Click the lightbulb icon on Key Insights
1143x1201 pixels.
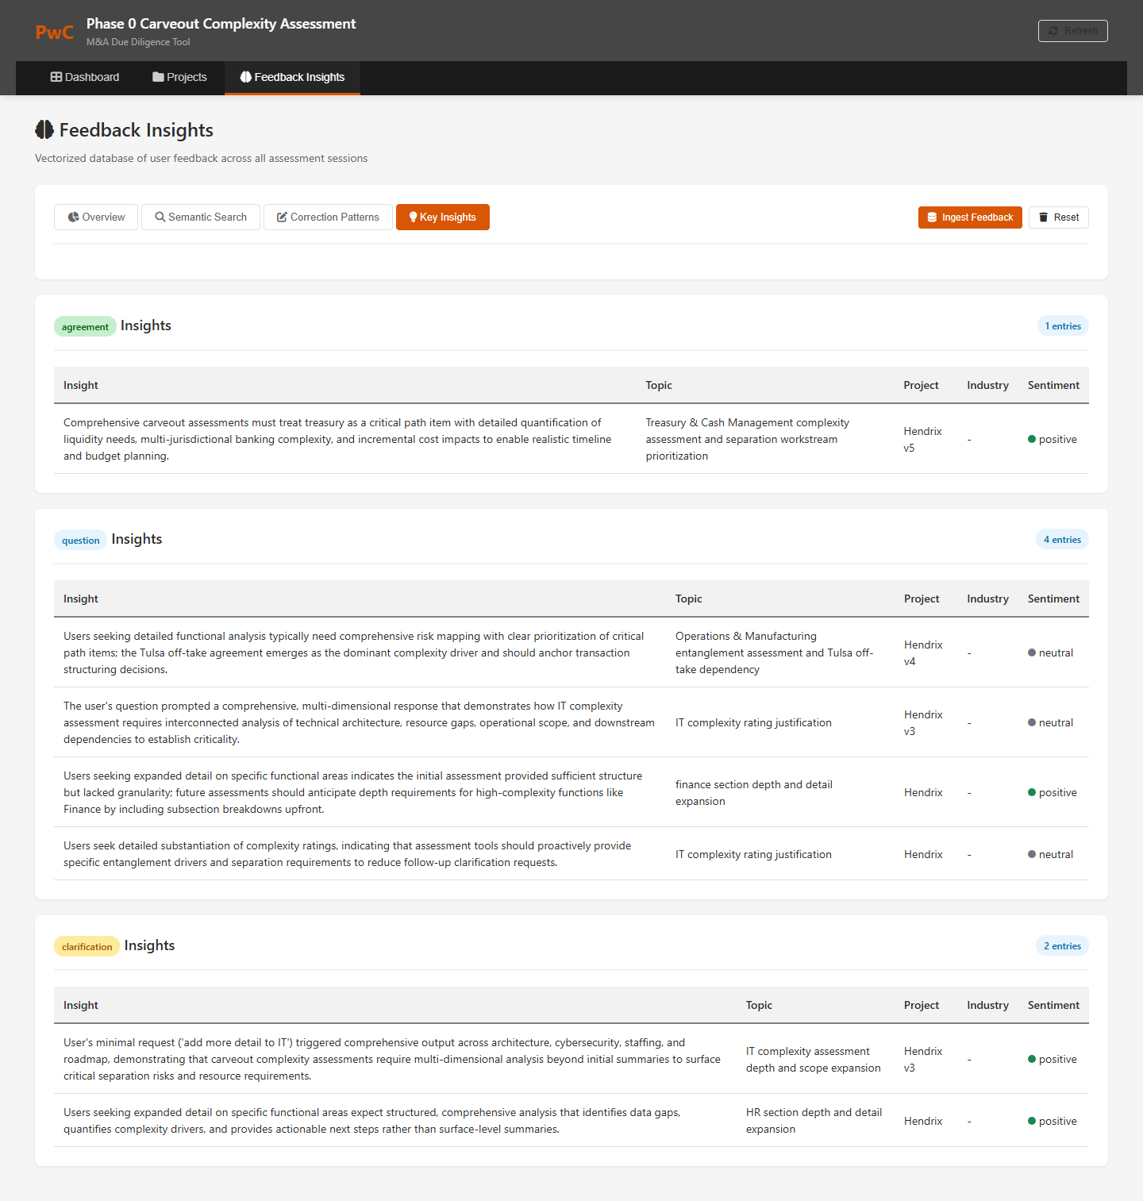coord(412,217)
